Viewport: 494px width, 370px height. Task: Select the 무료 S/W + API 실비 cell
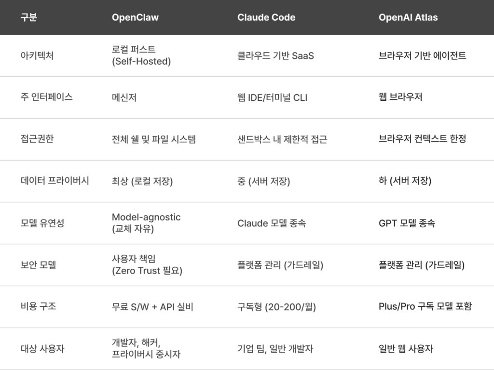pyautogui.click(x=152, y=307)
